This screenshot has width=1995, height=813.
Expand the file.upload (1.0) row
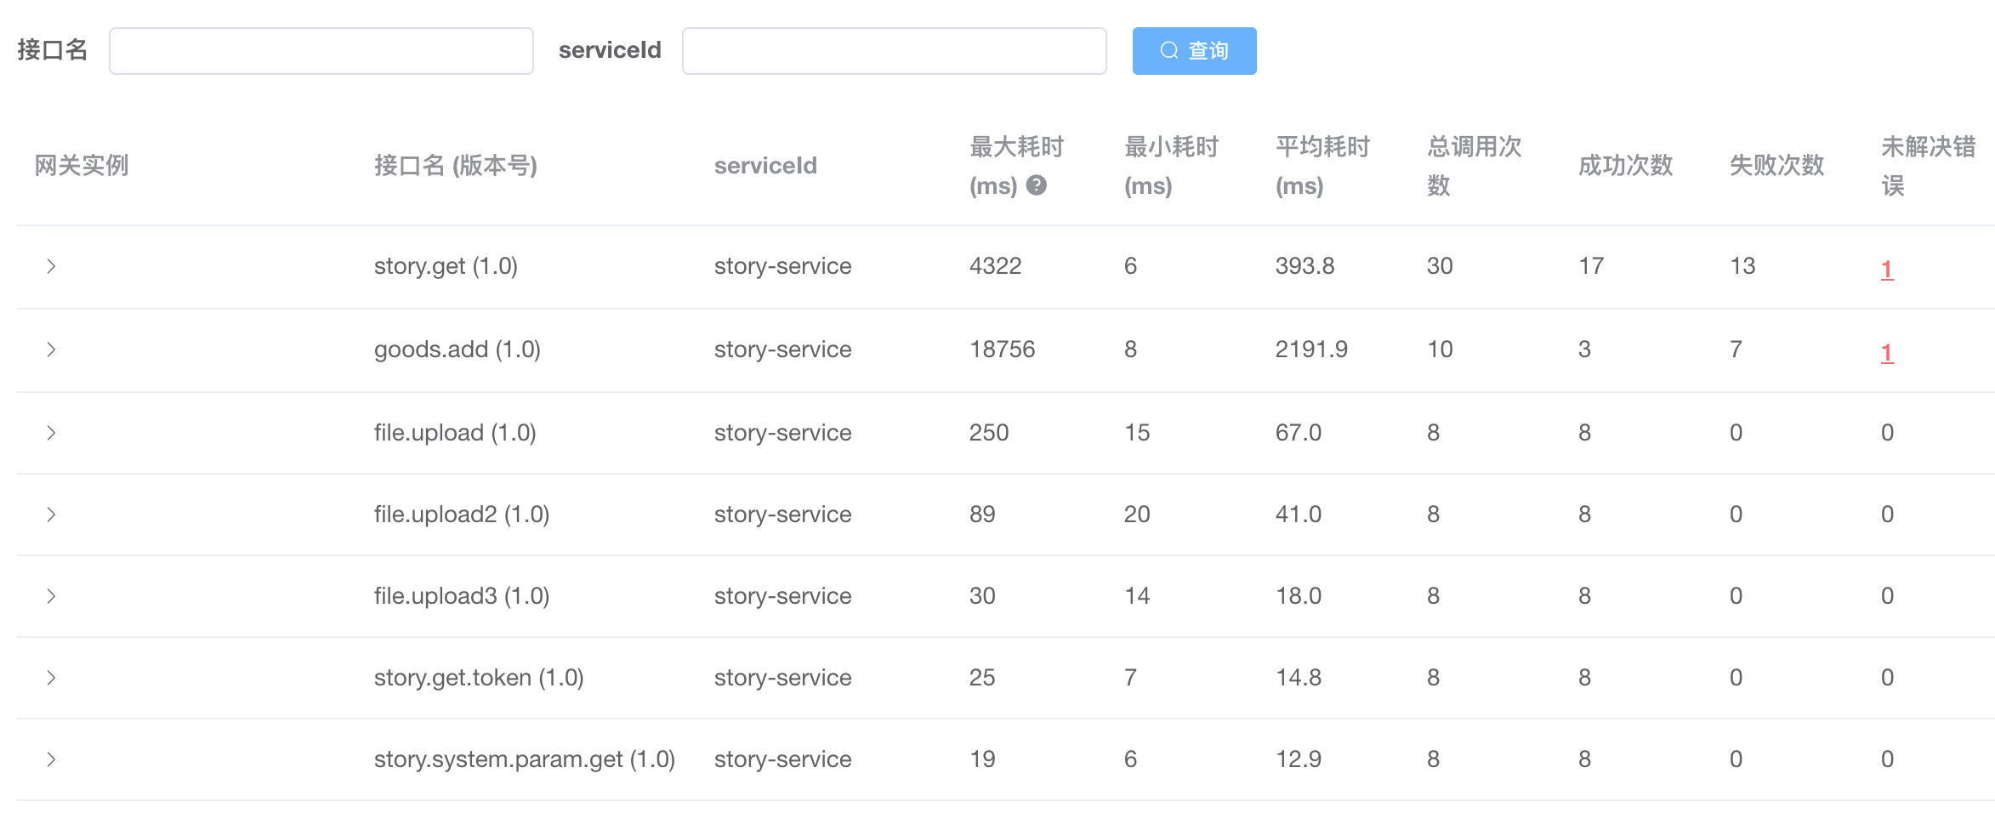[51, 433]
